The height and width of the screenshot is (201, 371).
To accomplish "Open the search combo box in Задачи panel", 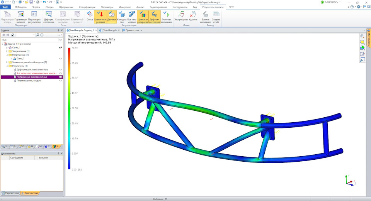I will pos(26,35).
